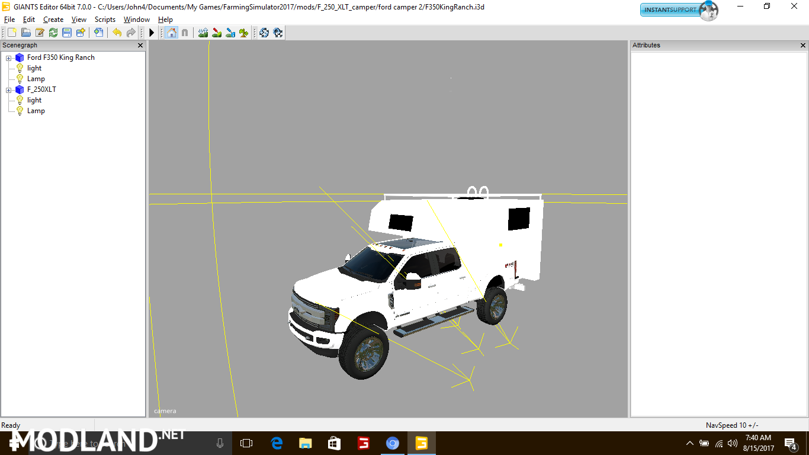Import a file into the scene
The height and width of the screenshot is (455, 809).
(98, 33)
